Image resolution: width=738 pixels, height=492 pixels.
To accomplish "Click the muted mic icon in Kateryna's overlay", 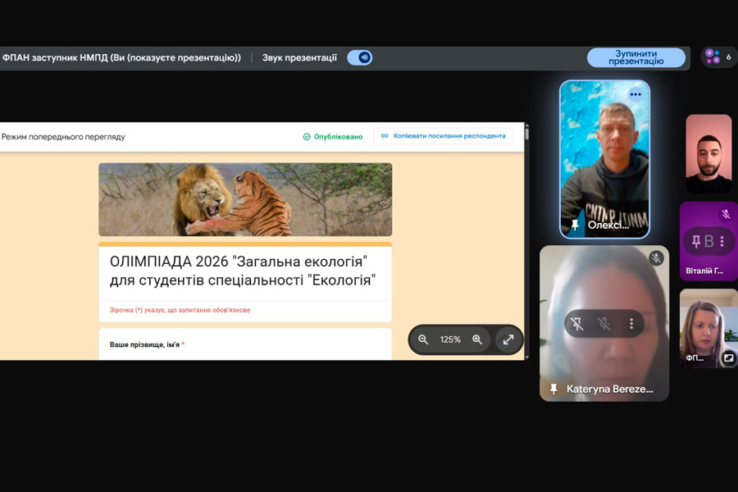I will [x=604, y=324].
